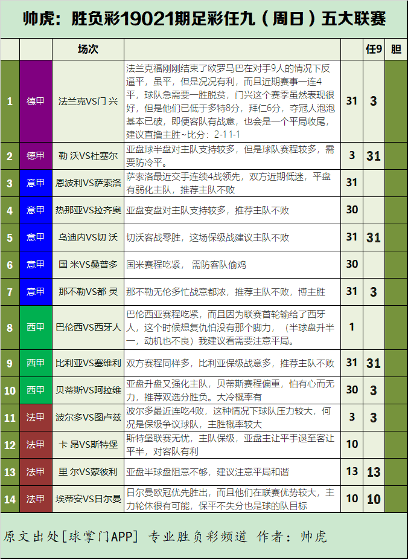Screen dimensions: 408x559
Task: Click the title "帅虎：胜负彩19021期足彩任九"
Action: [x=139, y=19]
